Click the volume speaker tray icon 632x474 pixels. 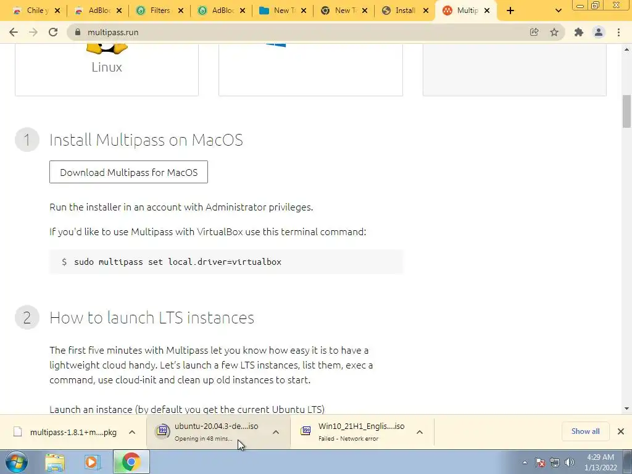(570, 463)
